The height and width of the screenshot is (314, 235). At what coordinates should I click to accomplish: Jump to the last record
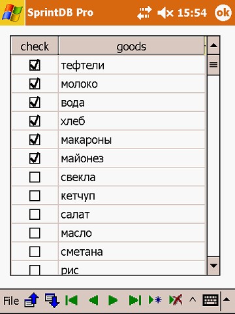[135, 300]
